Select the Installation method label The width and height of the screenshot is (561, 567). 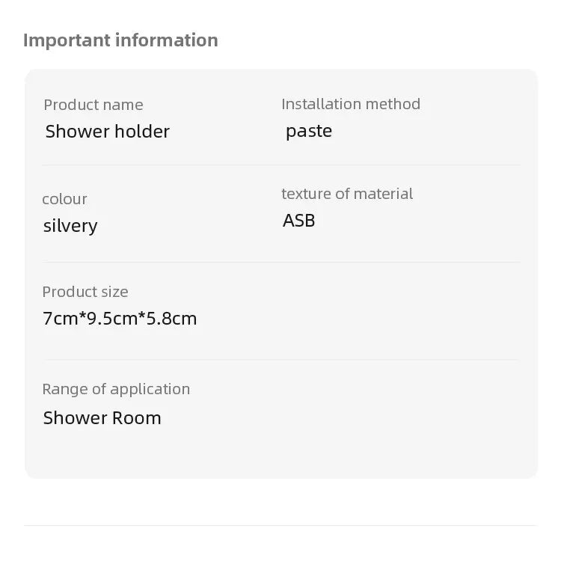tap(351, 104)
